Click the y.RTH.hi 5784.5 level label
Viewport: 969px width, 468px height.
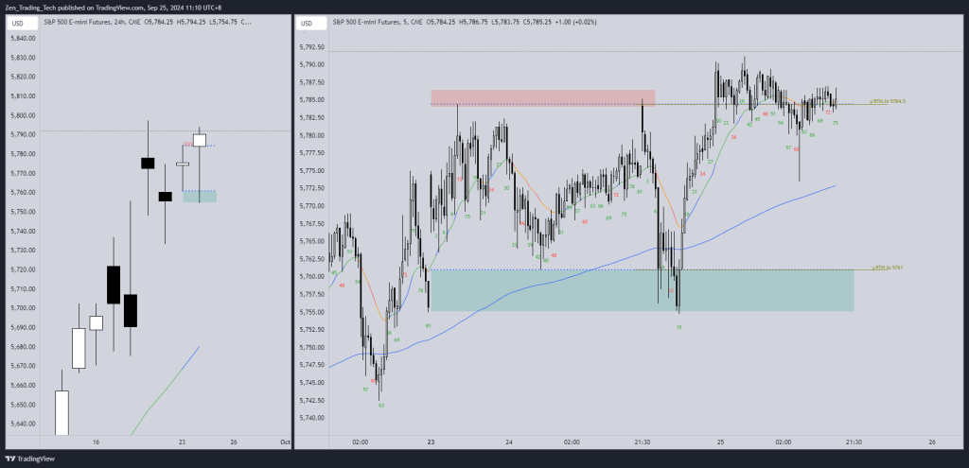pos(889,101)
